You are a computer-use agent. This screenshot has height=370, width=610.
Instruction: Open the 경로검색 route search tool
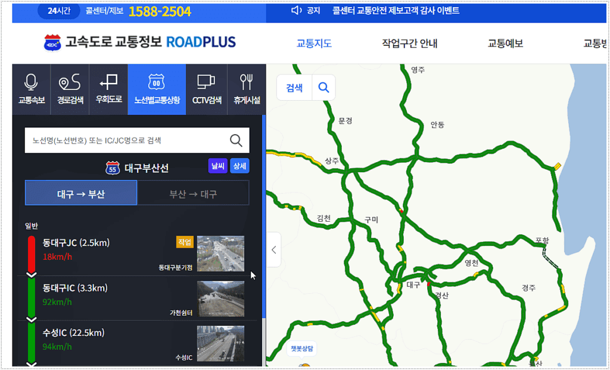coord(70,85)
